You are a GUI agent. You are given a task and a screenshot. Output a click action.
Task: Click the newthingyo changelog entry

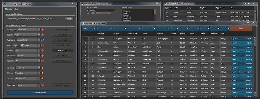tap(190, 17)
